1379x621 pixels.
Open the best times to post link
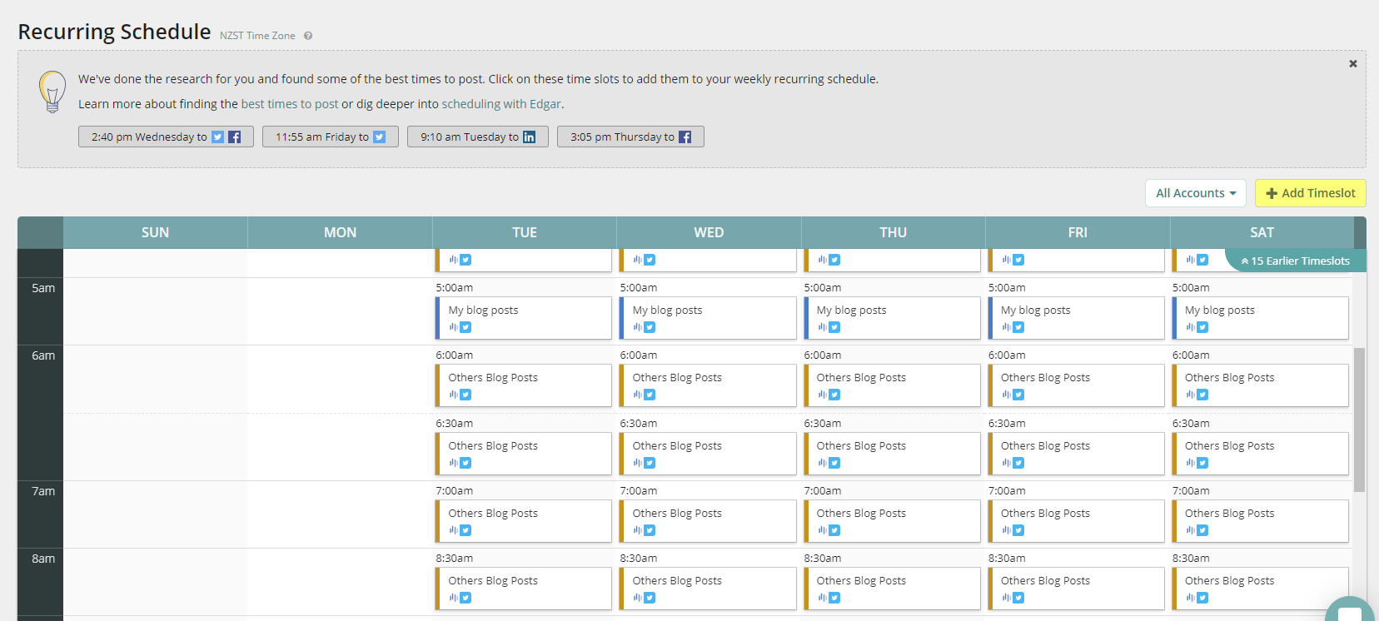[290, 104]
